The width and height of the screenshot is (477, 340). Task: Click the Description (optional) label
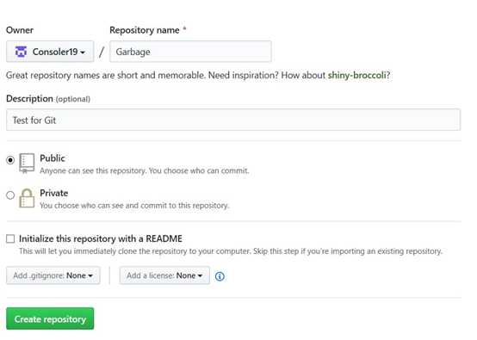[48, 98]
